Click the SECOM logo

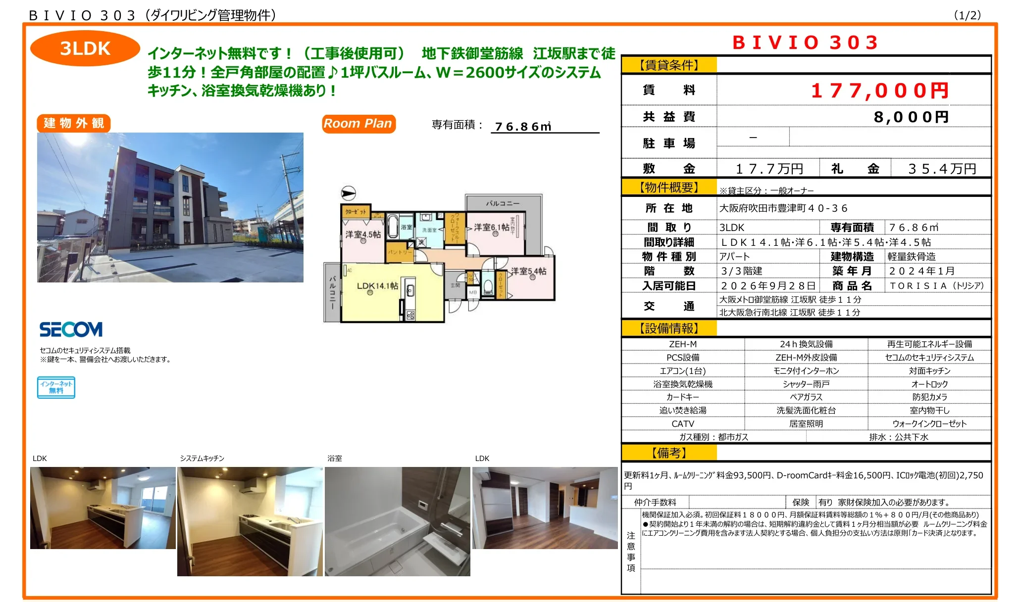(x=71, y=329)
